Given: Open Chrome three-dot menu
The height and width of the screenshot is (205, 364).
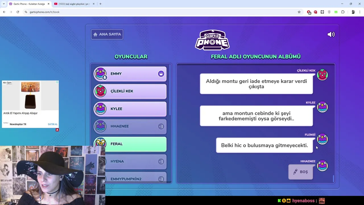Looking at the screenshot, I should tap(360, 12).
